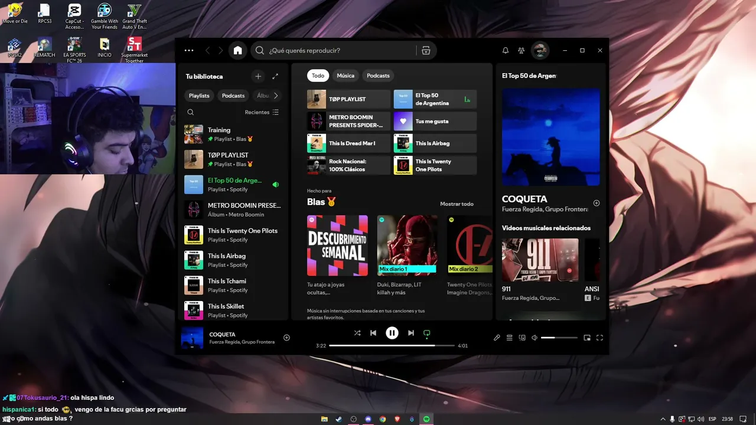Expand Tu biblioteca to full view
Screen dimensions: 756x425
tap(275, 76)
